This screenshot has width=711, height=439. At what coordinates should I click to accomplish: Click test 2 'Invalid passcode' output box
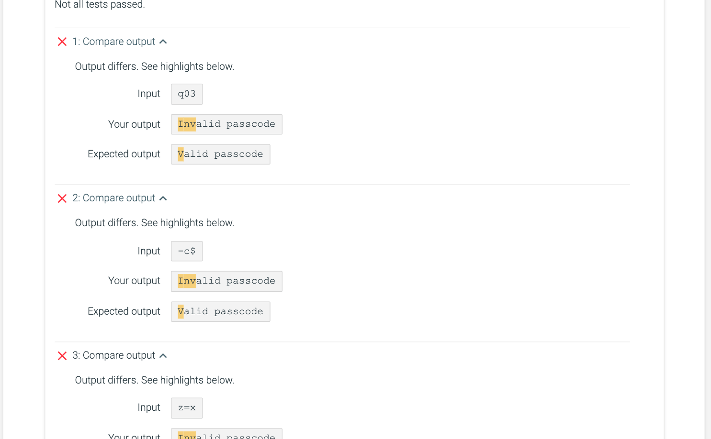226,281
